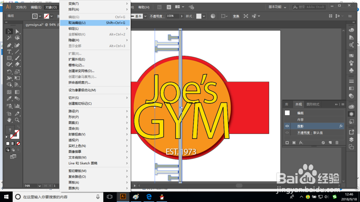
Task: Pick the Lasso tool
Action: pyautogui.click(x=17, y=38)
